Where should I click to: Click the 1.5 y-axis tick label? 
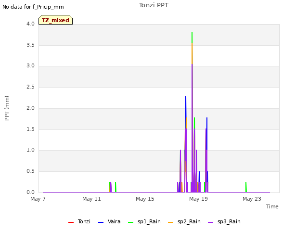tap(30, 129)
